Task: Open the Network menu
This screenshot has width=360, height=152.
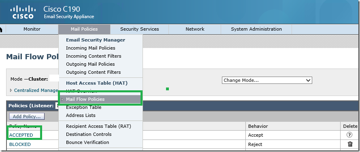Action: coord(195,29)
